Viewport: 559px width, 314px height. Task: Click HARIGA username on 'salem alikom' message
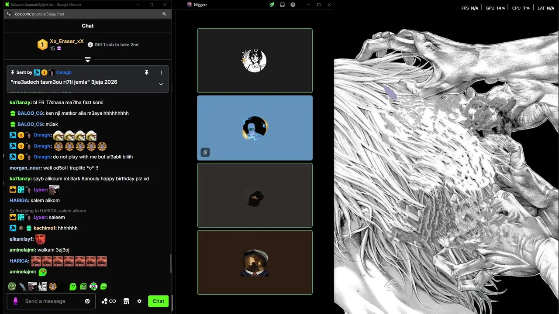pos(19,201)
